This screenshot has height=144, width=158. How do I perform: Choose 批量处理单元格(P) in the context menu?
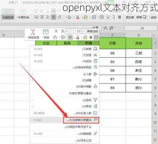click(x=64, y=93)
